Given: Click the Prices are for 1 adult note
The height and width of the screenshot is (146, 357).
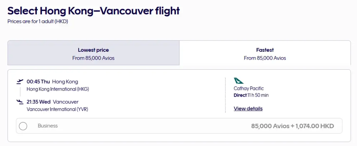Looking at the screenshot, I should [x=38, y=21].
